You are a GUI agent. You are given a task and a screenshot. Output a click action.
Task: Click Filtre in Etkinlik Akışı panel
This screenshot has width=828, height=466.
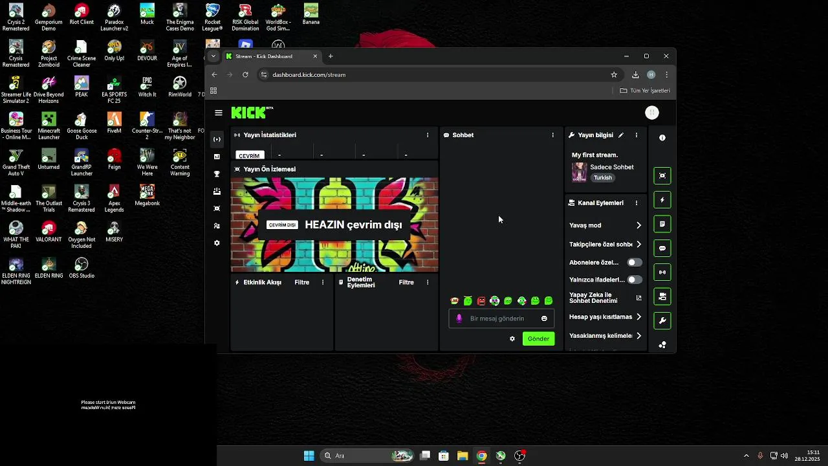(x=301, y=283)
